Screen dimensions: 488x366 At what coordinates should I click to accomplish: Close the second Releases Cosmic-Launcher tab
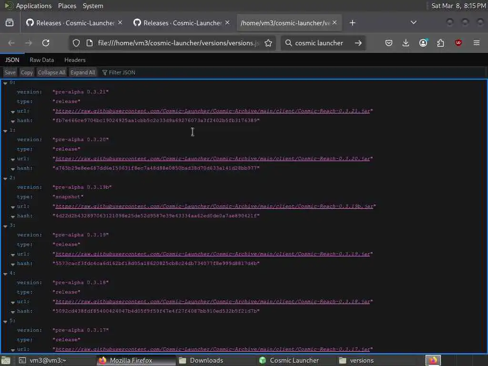tap(227, 22)
